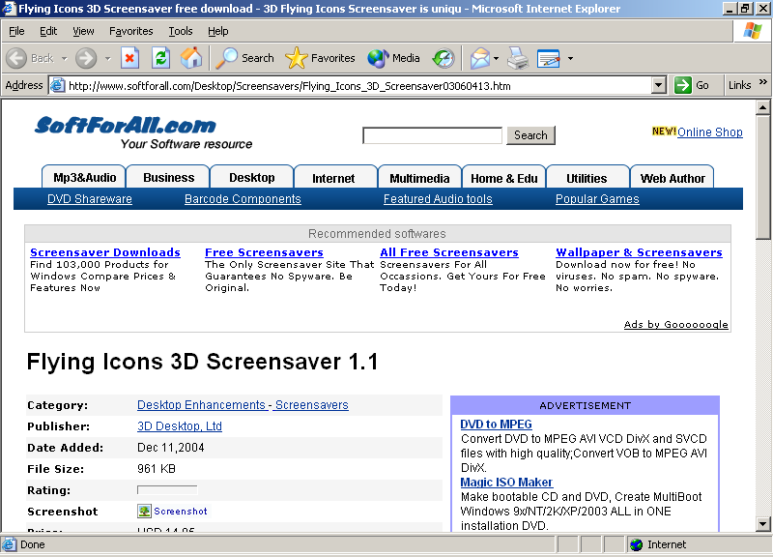Print the page with the printer icon

[x=518, y=58]
